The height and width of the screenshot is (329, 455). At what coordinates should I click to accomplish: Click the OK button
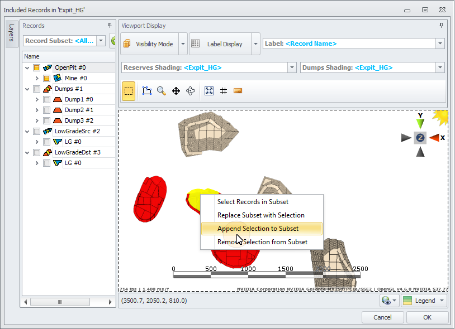[427, 317]
